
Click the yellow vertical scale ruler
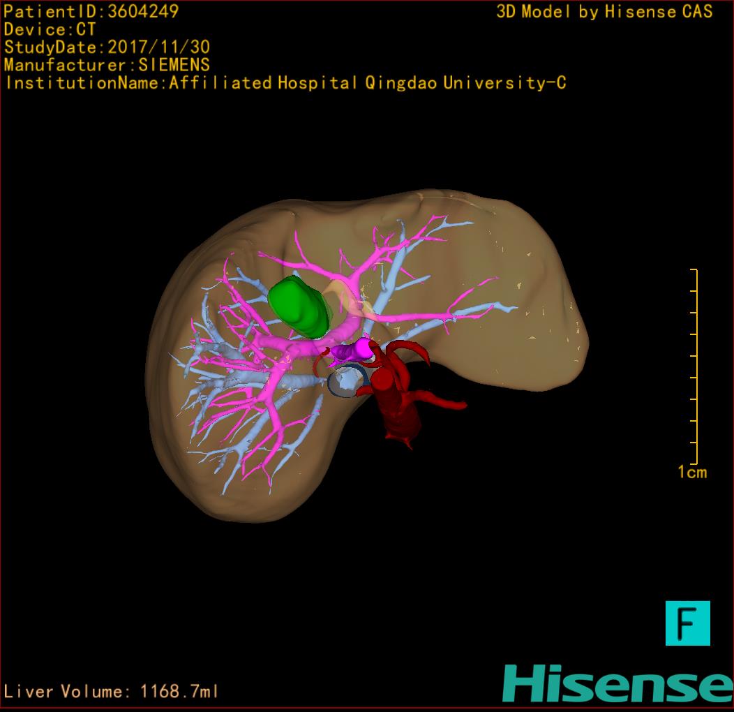(x=696, y=366)
